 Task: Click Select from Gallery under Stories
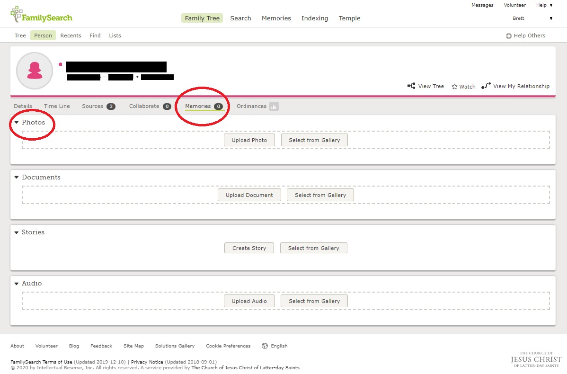click(313, 248)
